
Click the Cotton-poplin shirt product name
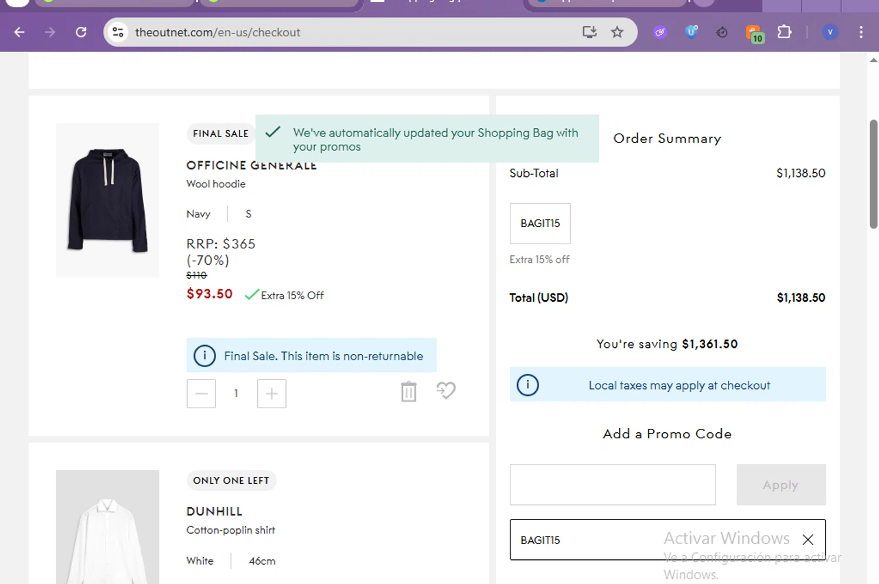230,530
